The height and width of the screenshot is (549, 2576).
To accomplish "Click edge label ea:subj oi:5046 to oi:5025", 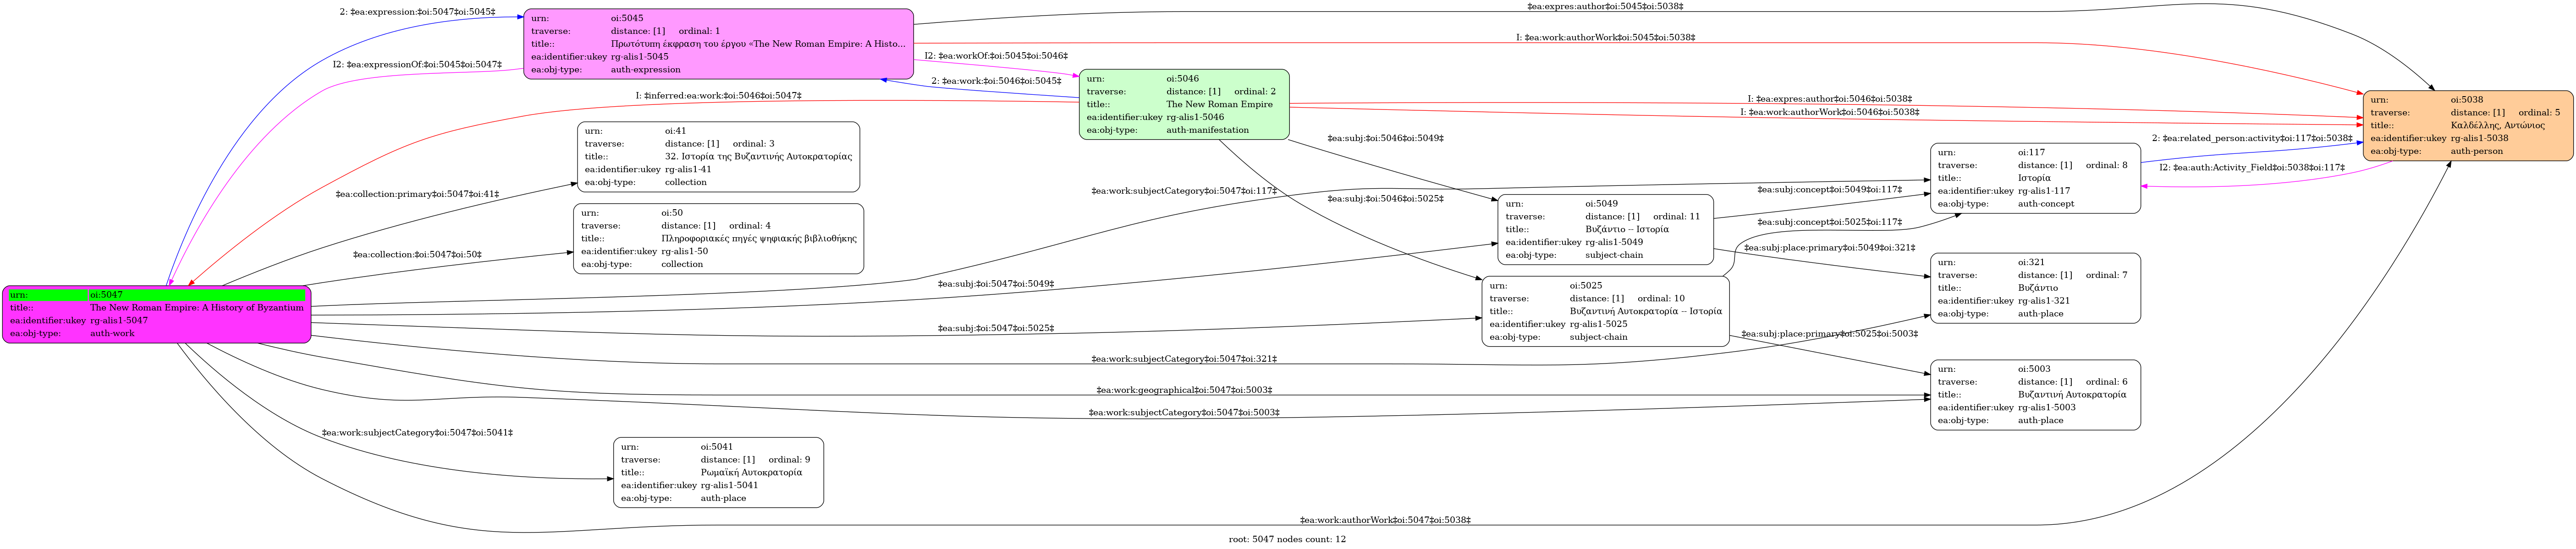I will (x=1385, y=199).
